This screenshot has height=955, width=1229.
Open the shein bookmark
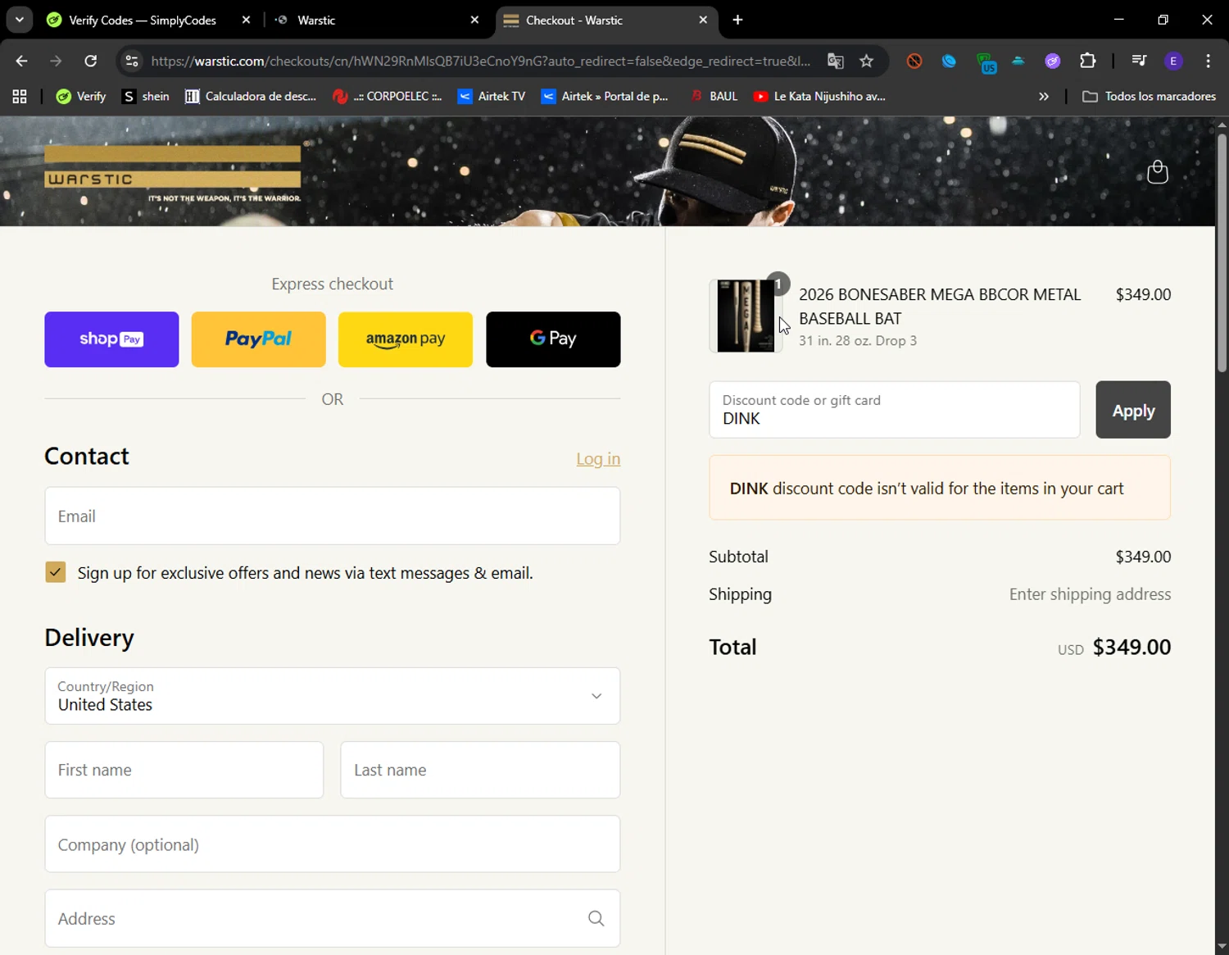click(146, 96)
